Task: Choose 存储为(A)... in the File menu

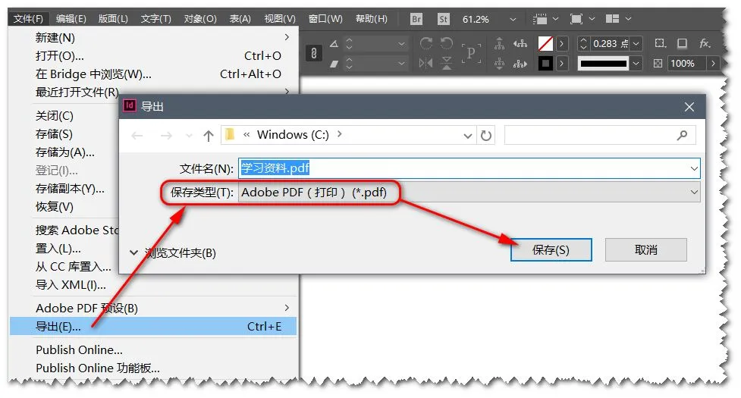Action: click(x=64, y=152)
